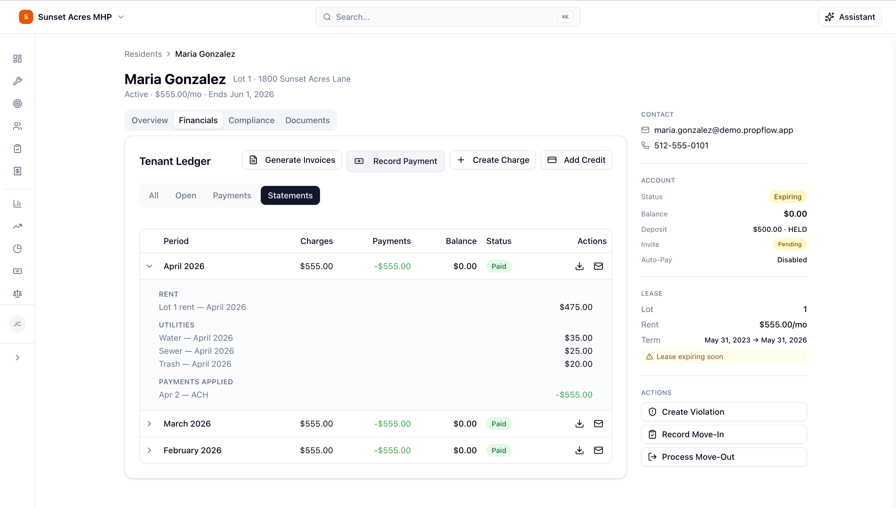
Task: Open the residents people icon in sidebar
Action: (x=17, y=126)
